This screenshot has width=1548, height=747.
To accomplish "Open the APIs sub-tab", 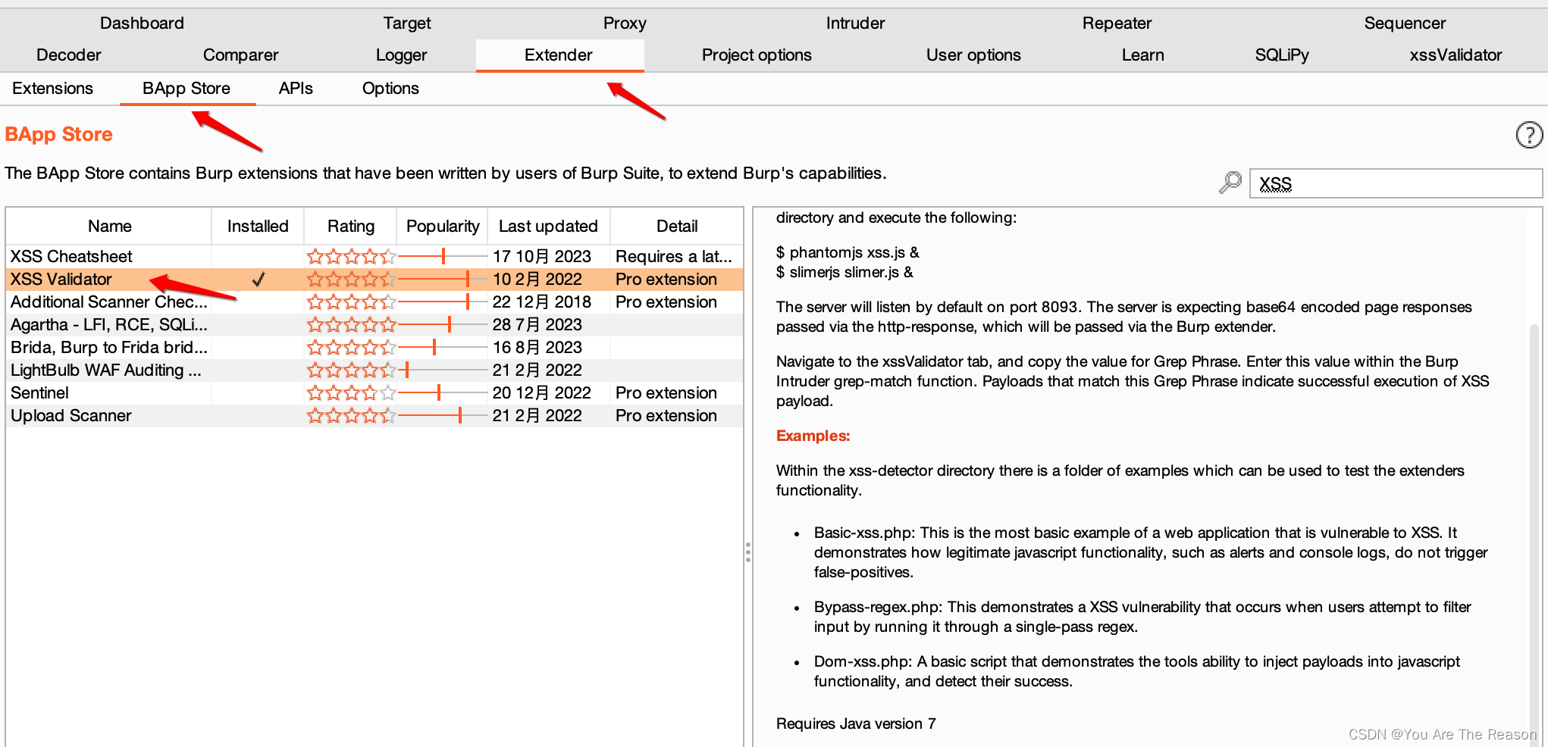I will pos(296,89).
